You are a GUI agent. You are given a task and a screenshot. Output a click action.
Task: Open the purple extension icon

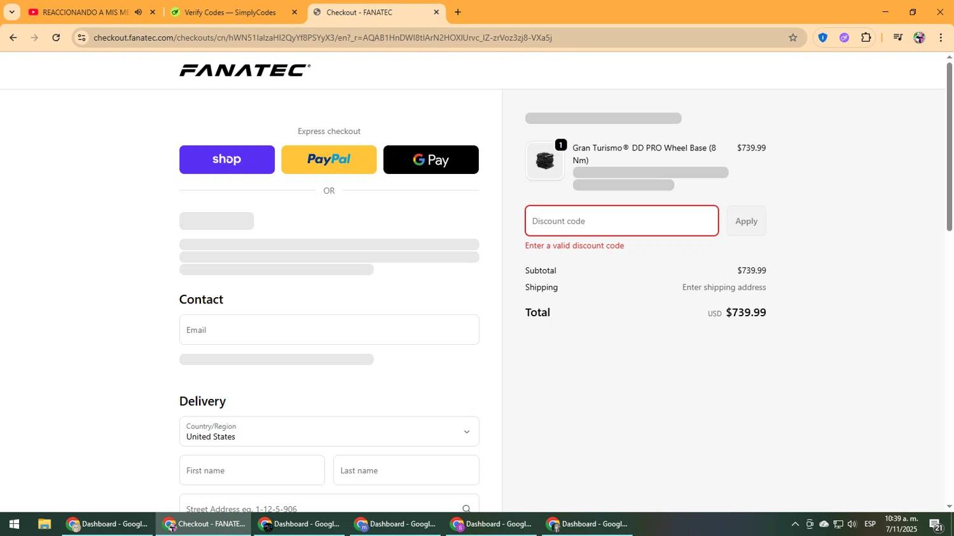point(844,37)
